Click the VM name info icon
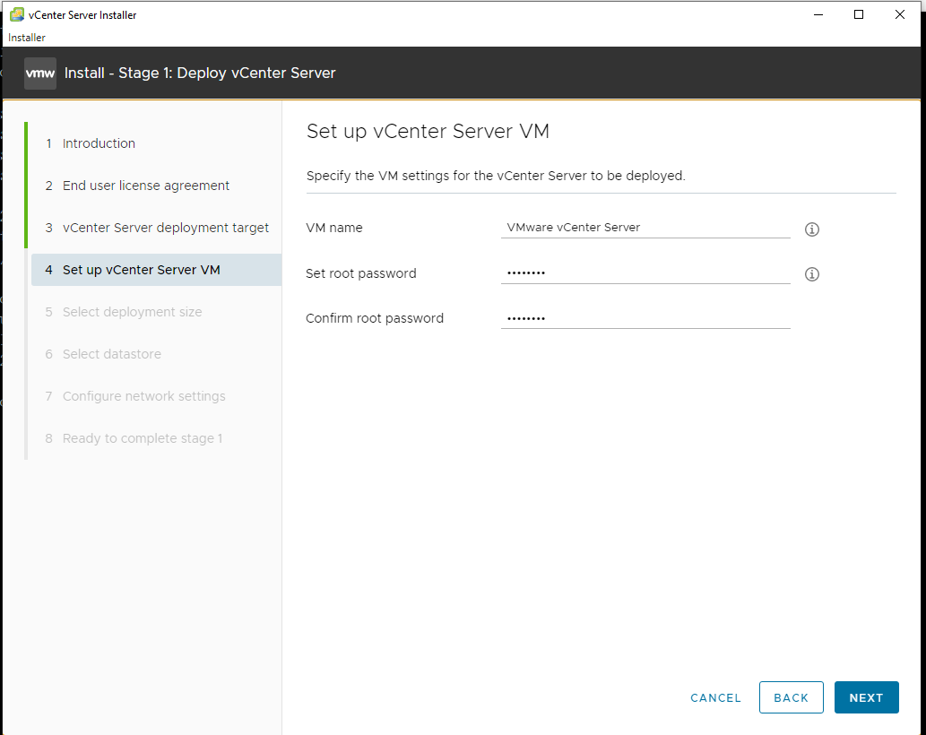The image size is (926, 735). coord(812,229)
